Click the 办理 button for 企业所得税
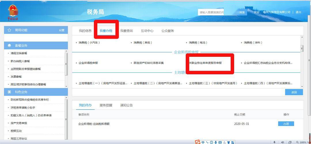Viewport: 311px width, 144px height. pyautogui.click(x=286, y=124)
